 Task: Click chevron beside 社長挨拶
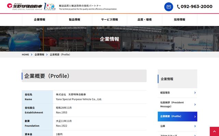click(195, 104)
